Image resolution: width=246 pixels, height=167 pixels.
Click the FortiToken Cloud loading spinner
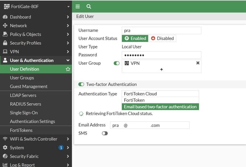click(81, 113)
